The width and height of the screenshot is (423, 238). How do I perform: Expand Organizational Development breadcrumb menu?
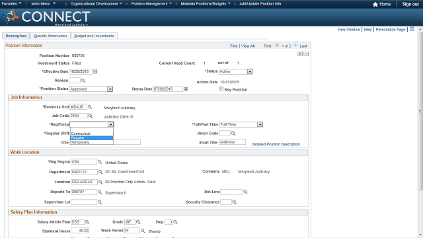click(x=96, y=4)
